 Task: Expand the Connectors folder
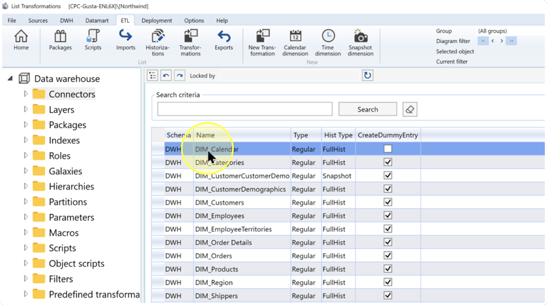25,94
